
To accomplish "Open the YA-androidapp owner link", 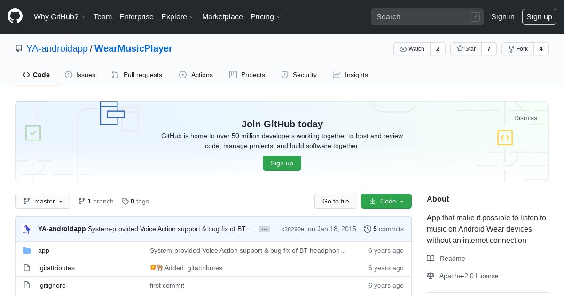I will (57, 48).
